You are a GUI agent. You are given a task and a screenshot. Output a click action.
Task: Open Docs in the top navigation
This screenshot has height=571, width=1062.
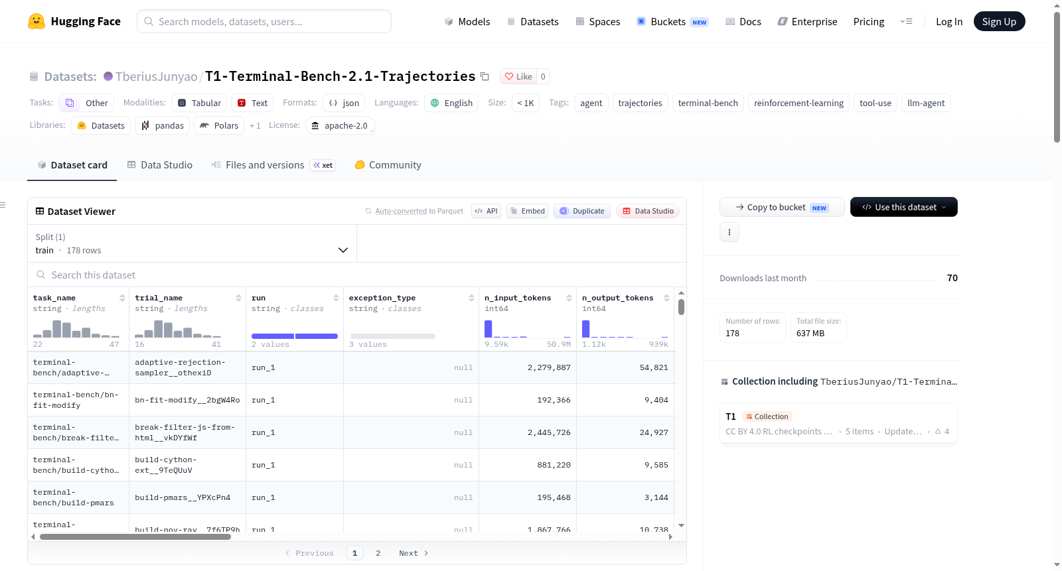743,21
